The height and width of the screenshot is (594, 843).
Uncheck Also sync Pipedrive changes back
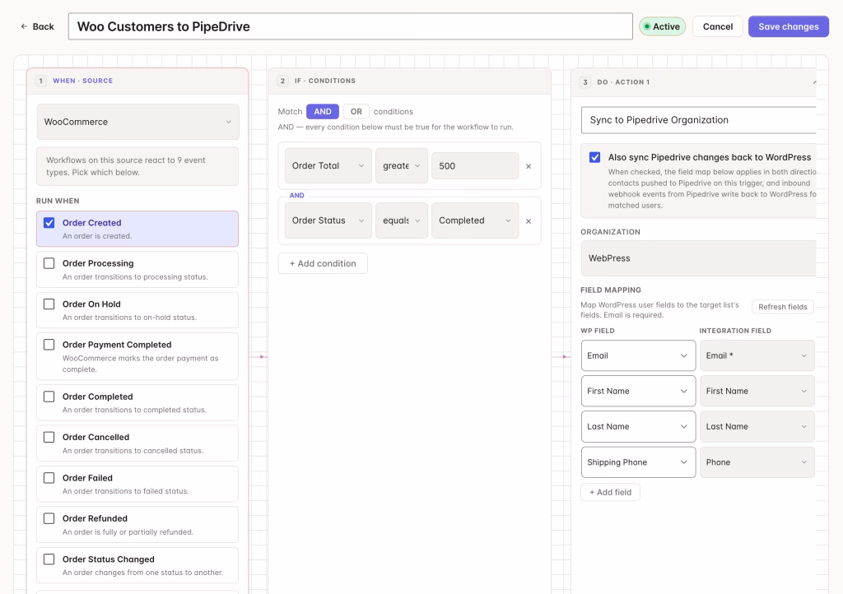click(594, 157)
